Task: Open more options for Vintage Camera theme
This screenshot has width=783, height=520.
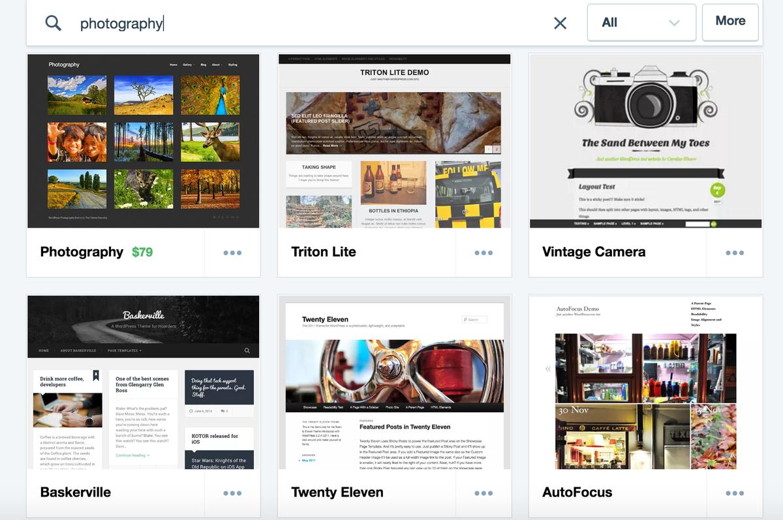Action: 735,253
